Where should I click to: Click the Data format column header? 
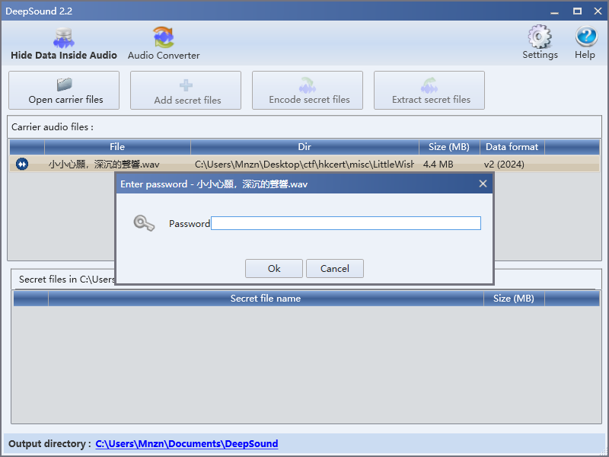[512, 147]
